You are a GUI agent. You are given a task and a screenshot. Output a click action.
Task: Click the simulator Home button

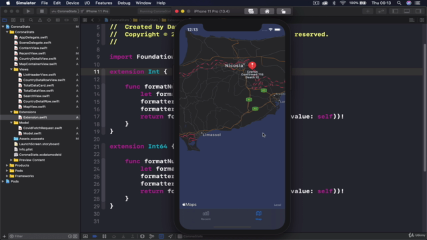point(267,11)
